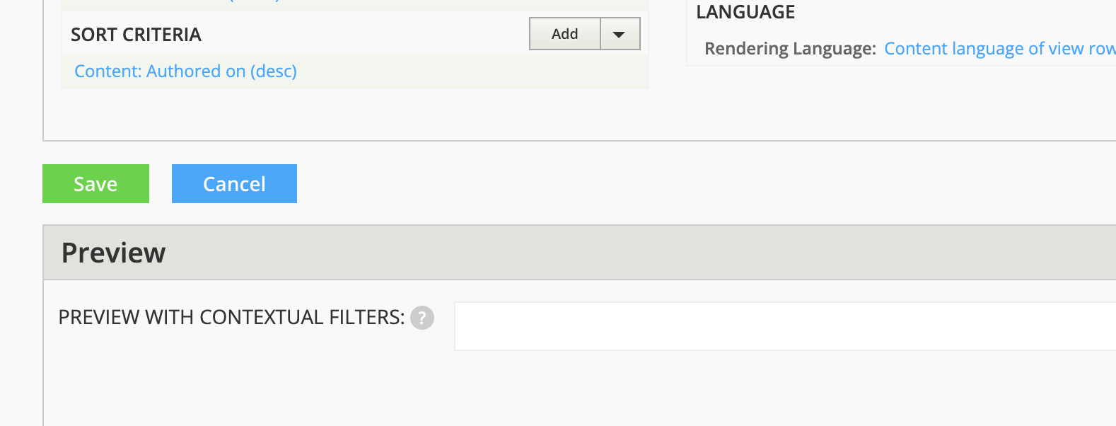Open the Add sort criteria operations menu
The height and width of the screenshot is (426, 1116).
coord(620,33)
